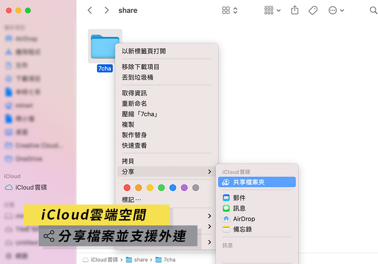Open the ellipsis more-actions dropdown

[336, 10]
